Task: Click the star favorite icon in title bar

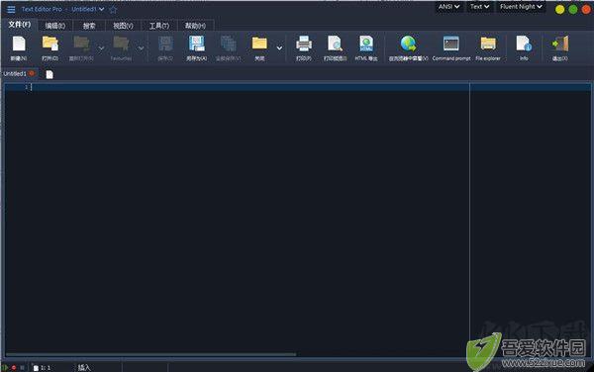Action: click(113, 9)
